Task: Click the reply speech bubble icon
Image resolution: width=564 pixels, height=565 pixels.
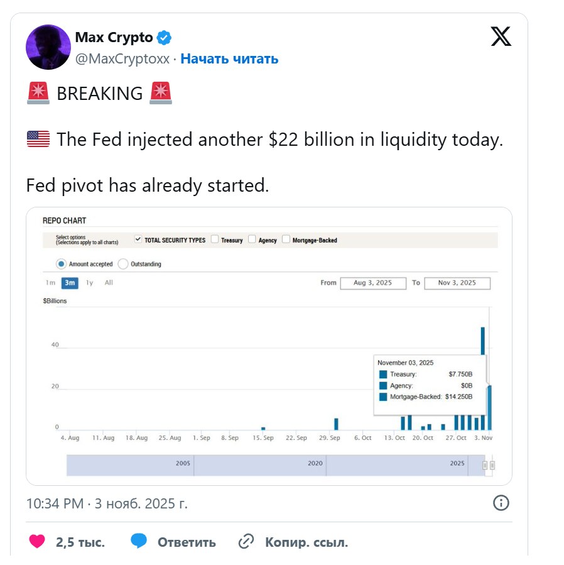Action: (x=139, y=542)
